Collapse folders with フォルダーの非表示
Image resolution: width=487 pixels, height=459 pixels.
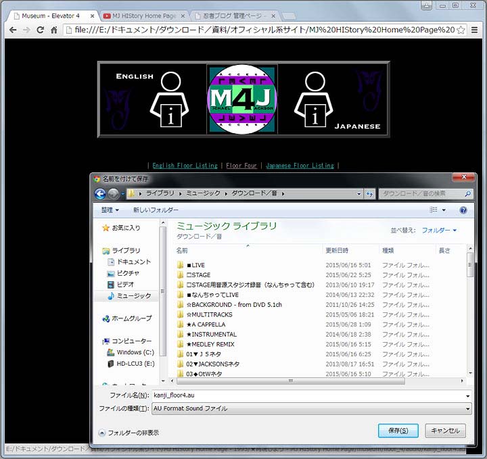coord(129,433)
